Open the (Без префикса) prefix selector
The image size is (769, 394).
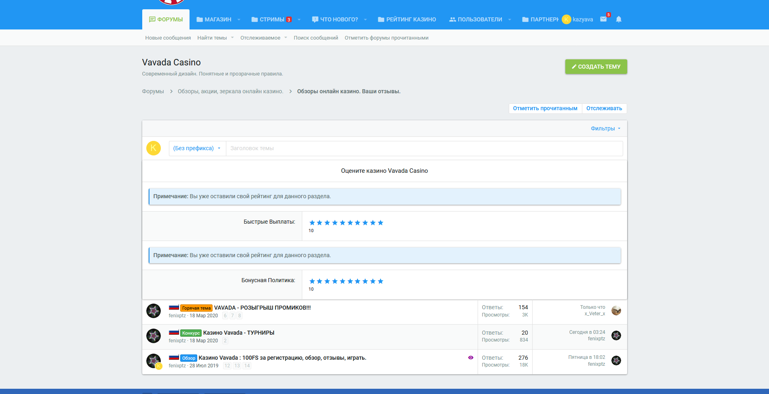point(197,148)
